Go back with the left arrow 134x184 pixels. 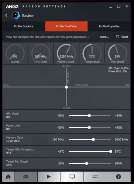(x=6, y=16)
